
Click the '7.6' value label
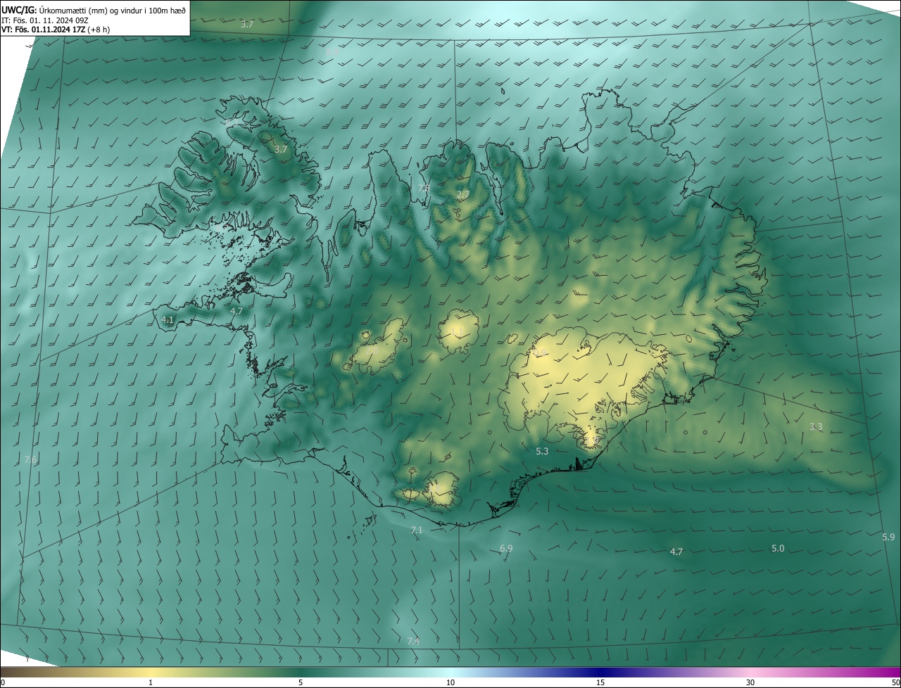pos(30,459)
